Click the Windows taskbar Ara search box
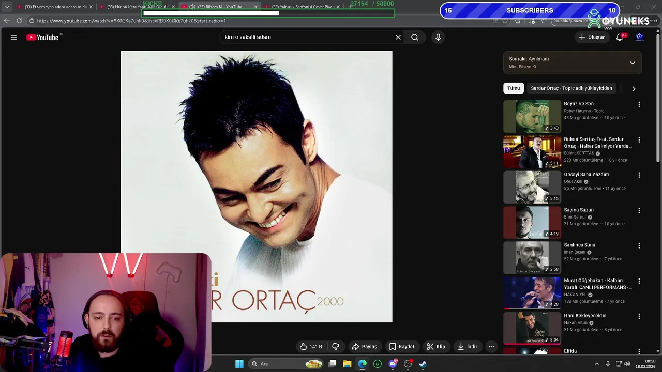The height and width of the screenshot is (372, 662). tap(285, 364)
